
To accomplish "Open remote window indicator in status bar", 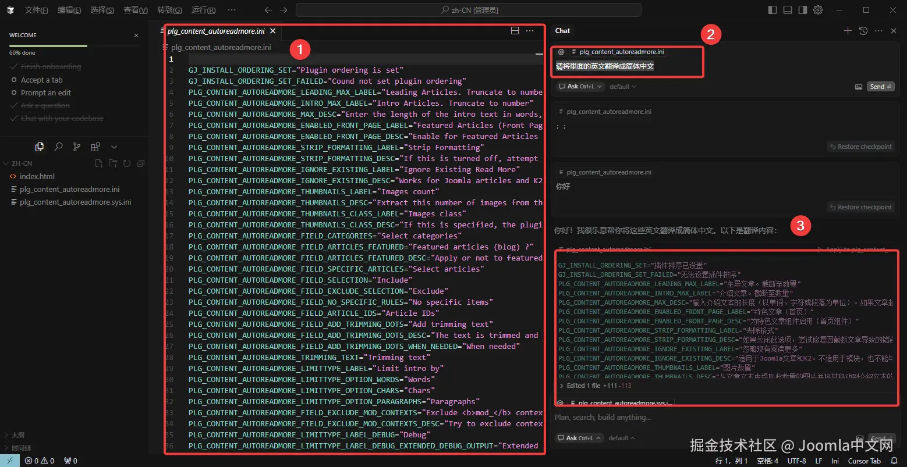I will click(x=10, y=461).
